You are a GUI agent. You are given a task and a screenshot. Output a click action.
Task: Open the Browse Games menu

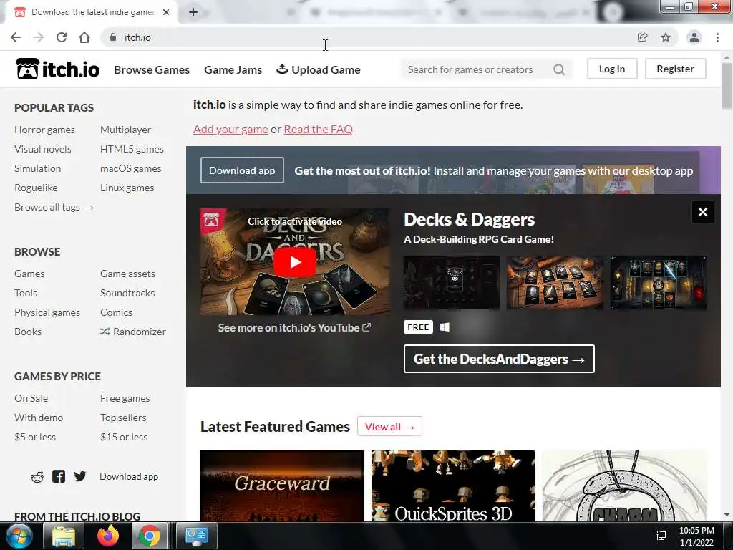point(152,69)
